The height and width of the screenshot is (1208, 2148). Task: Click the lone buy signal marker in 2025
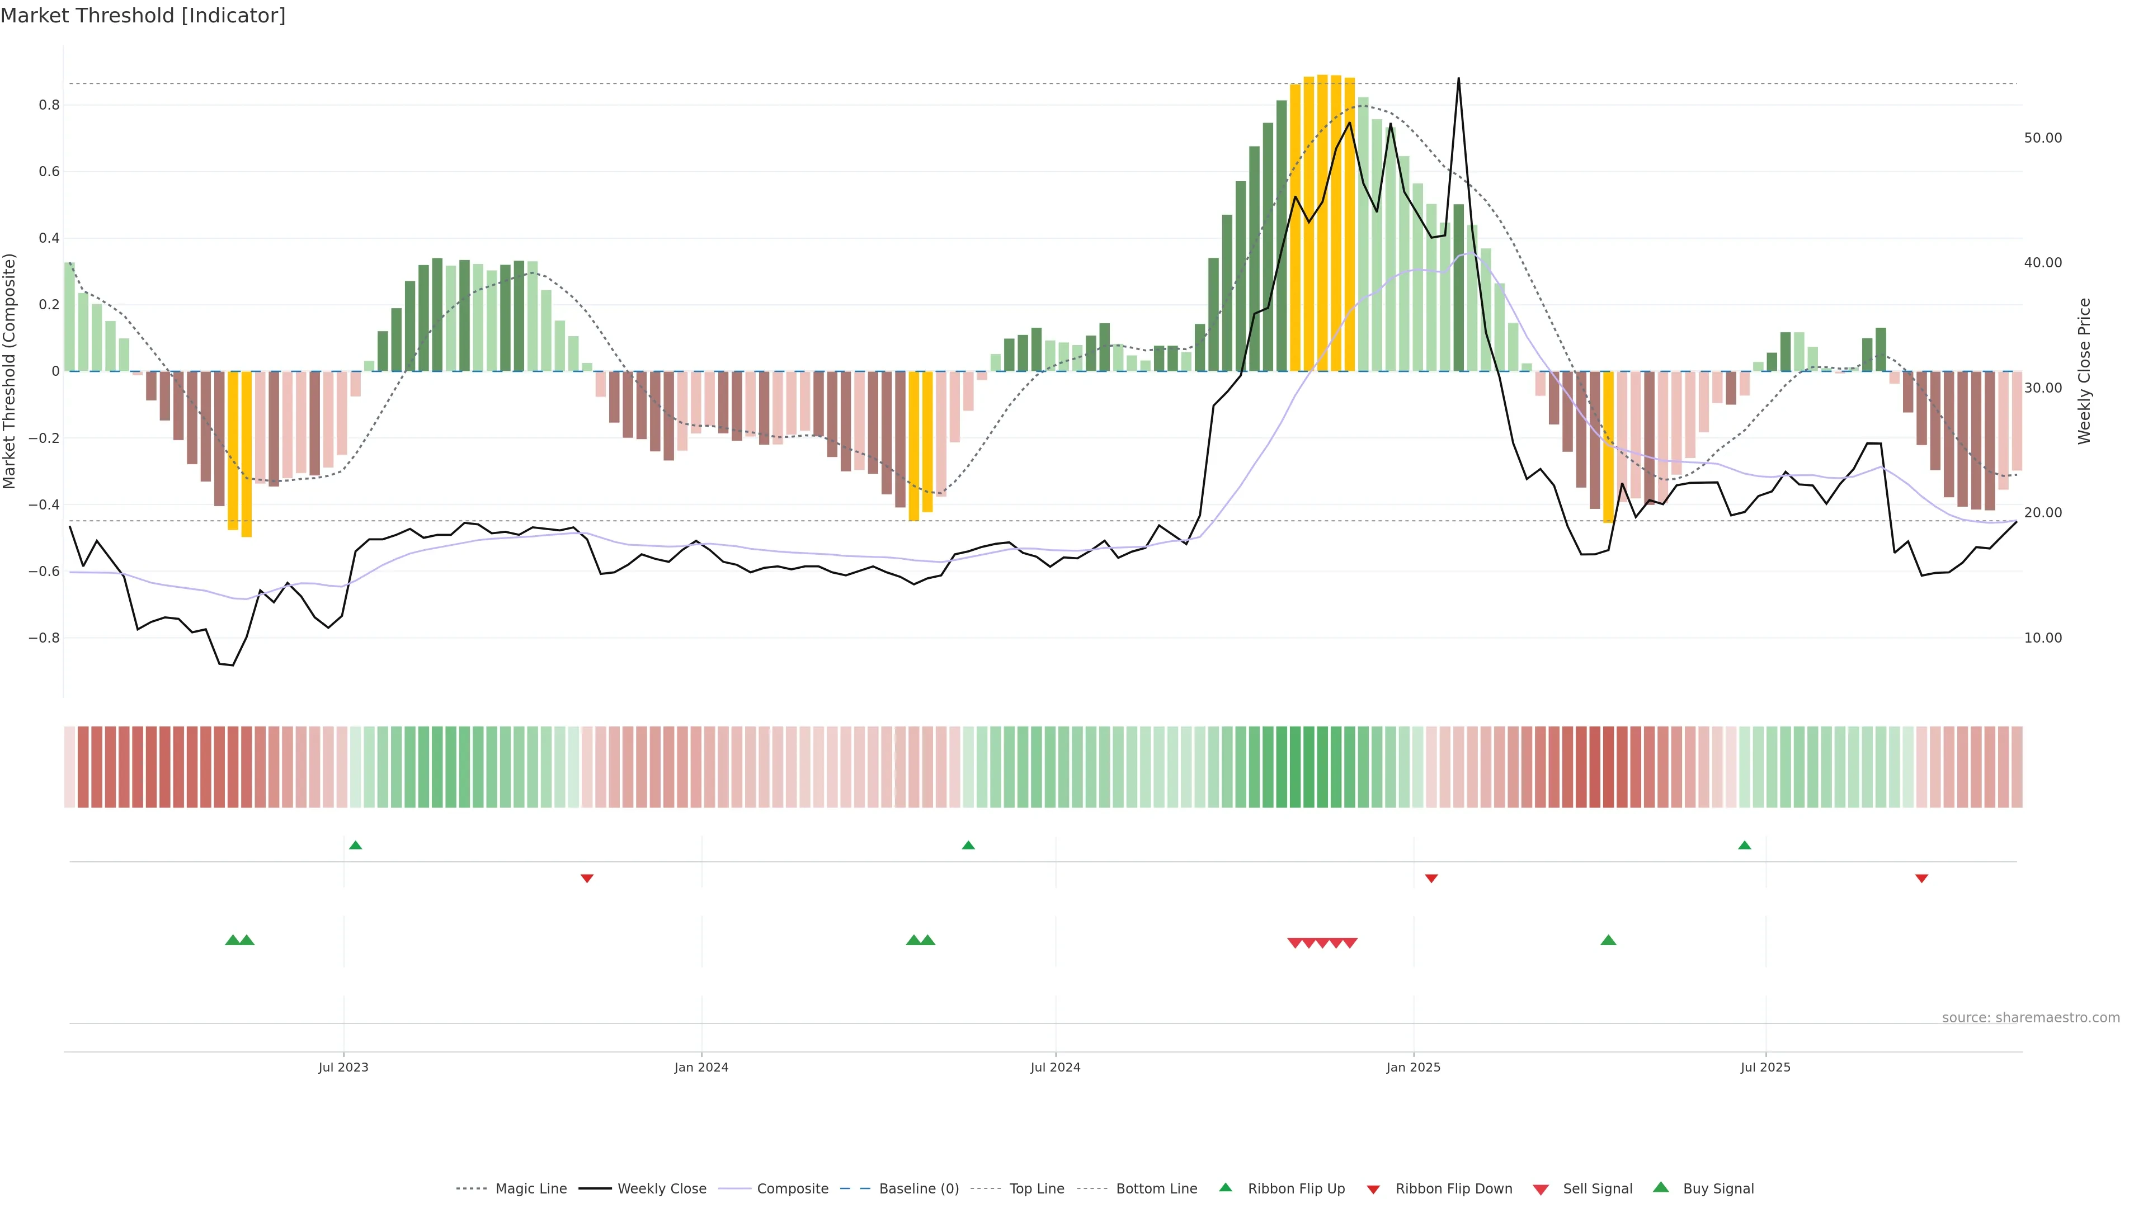tap(1609, 940)
